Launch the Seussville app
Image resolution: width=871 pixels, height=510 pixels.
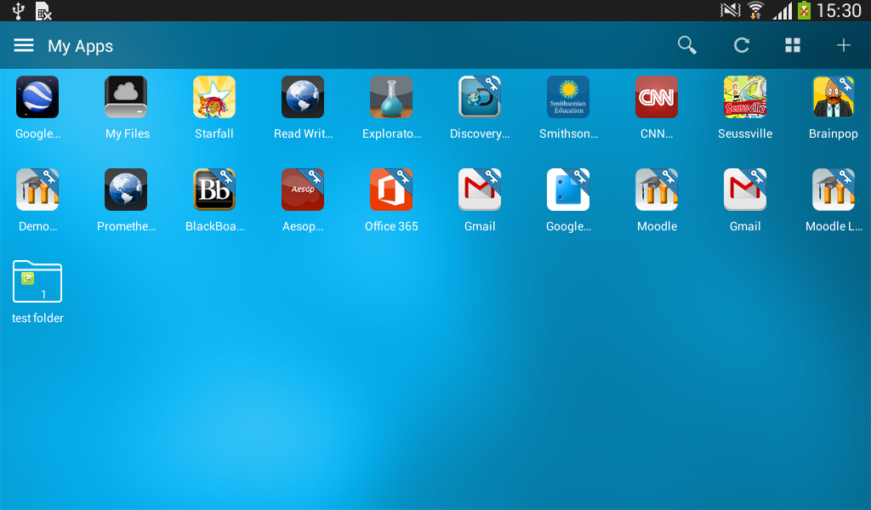point(745,97)
